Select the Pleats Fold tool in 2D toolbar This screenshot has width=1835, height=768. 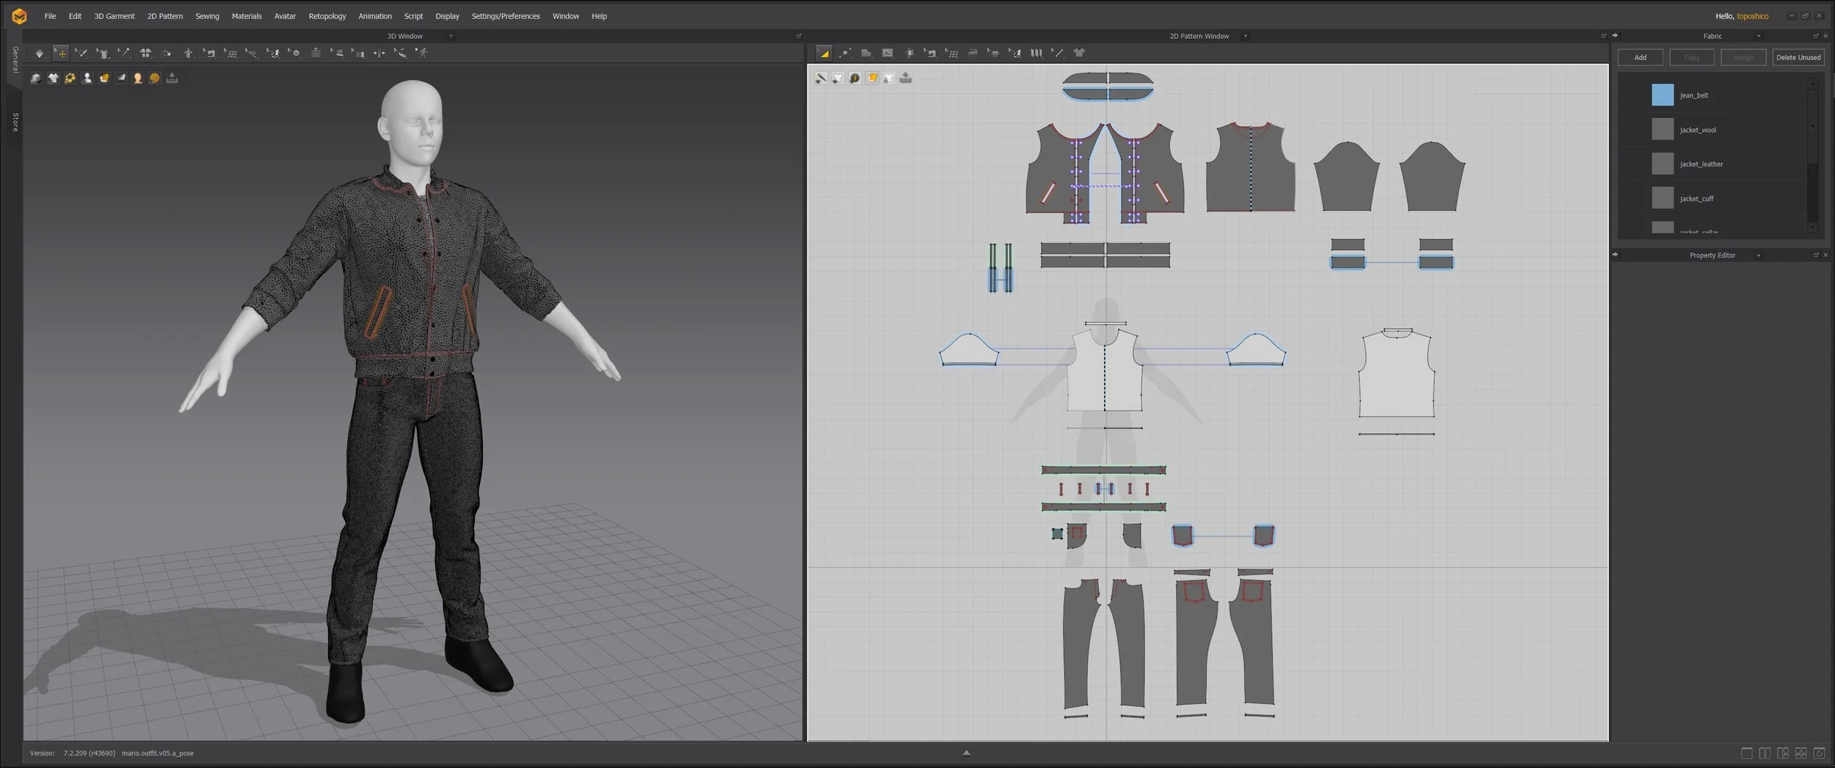coord(1036,53)
